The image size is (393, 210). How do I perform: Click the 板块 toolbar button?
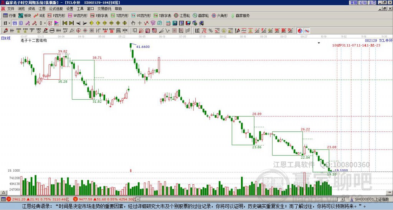tap(25, 15)
